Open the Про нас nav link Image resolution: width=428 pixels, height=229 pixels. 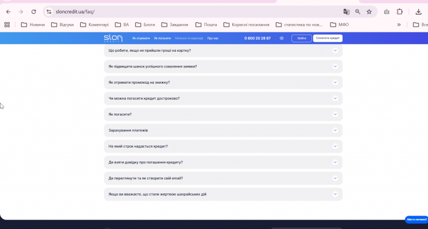(213, 38)
